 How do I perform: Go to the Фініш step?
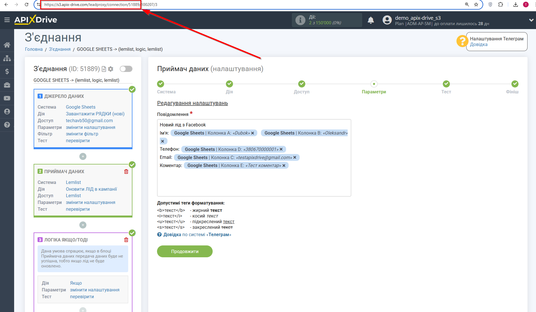(515, 84)
